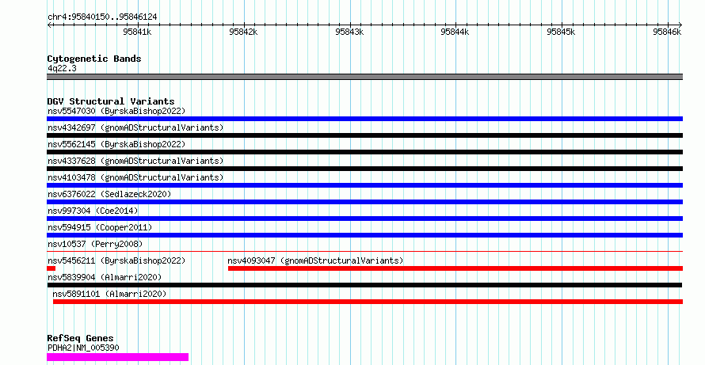Select the nsv4342697 black variant bar
This screenshot has width=705, height=365.
pyautogui.click(x=364, y=135)
